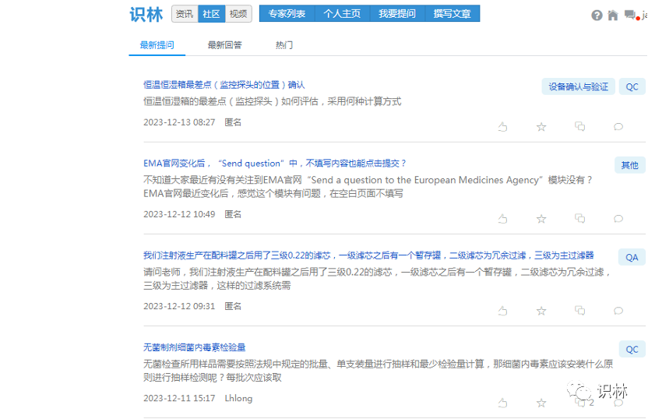This screenshot has height=419, width=648.
Task: Like the EMA官网变化后 question
Action: coord(502,219)
